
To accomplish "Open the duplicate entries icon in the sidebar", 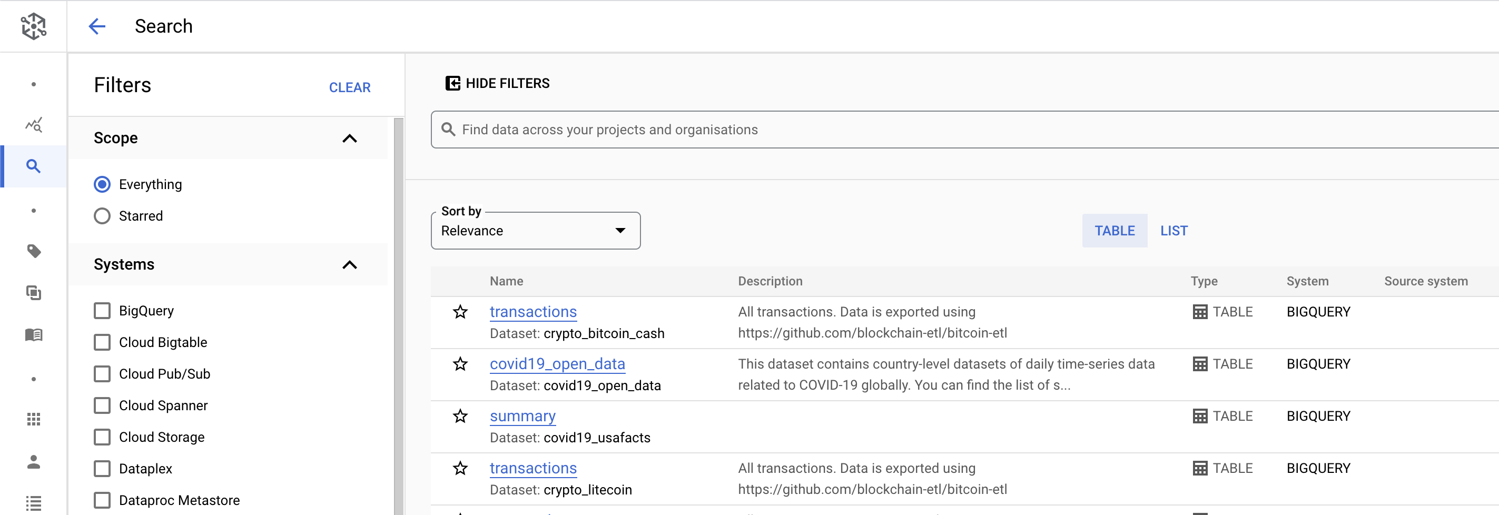I will pyautogui.click(x=33, y=293).
